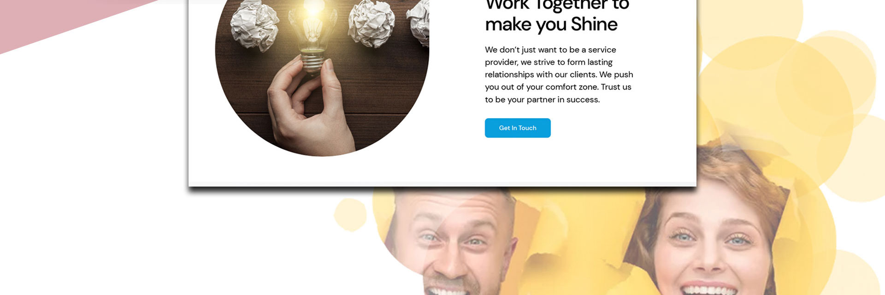Click the paragraph line starting 'We don't just'

[x=550, y=50]
